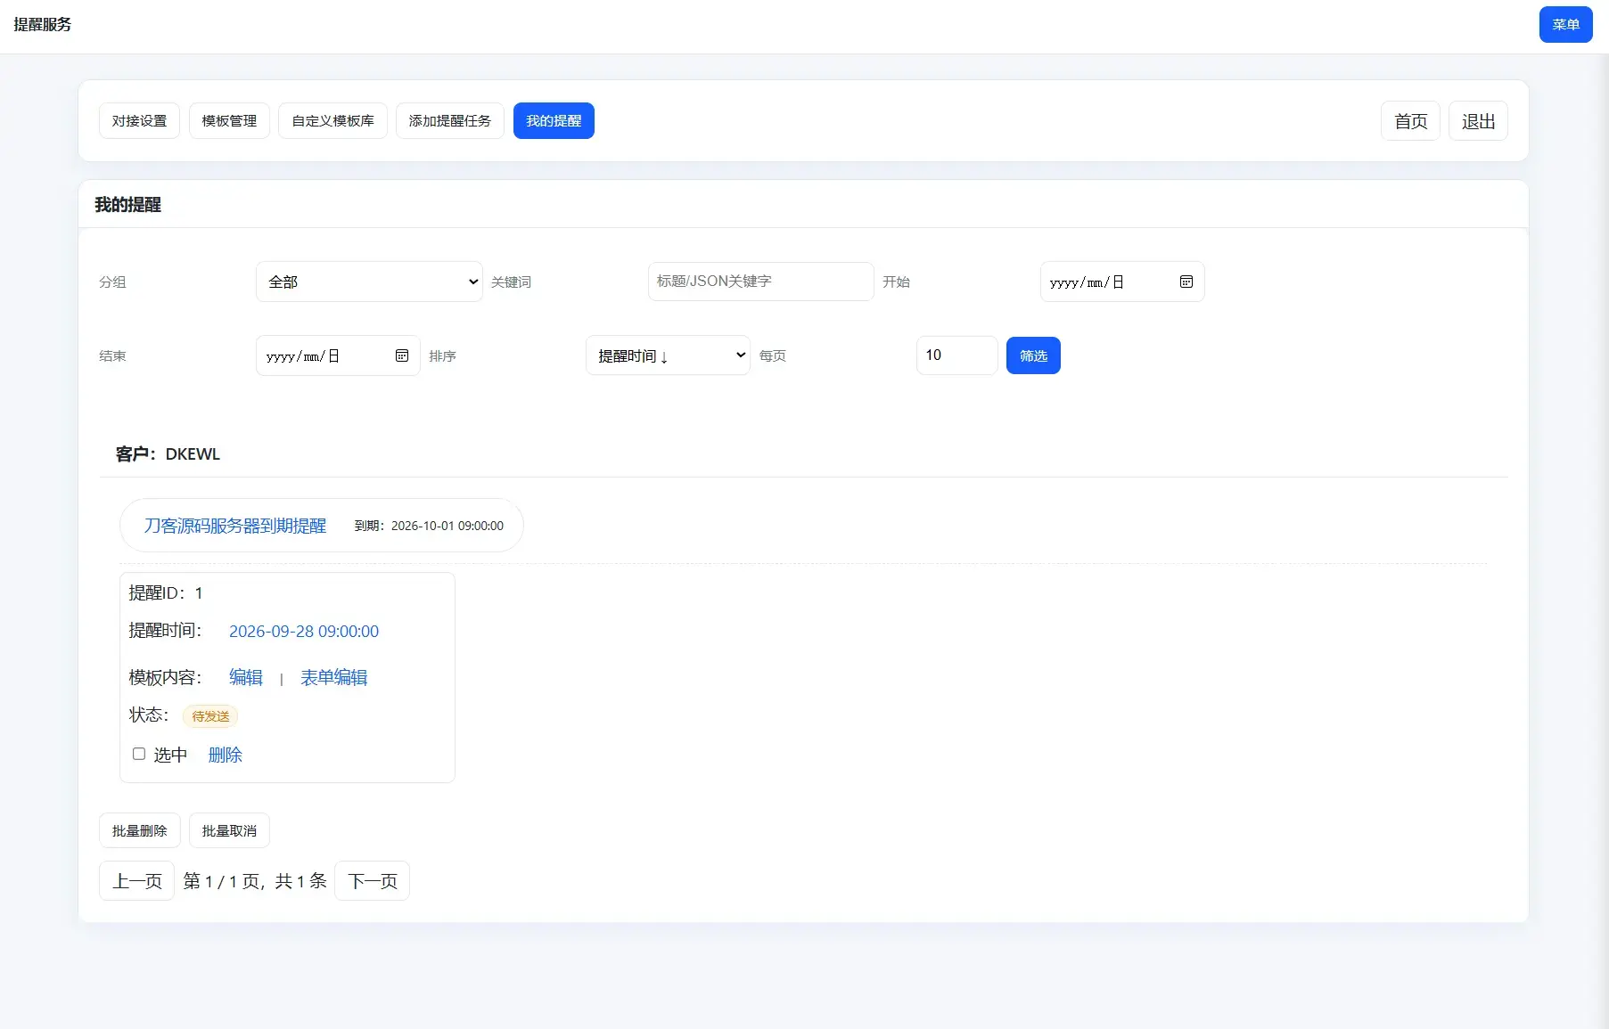1609x1029 pixels.
Task: Open the 菜单 button in the top bar
Action: (x=1565, y=25)
